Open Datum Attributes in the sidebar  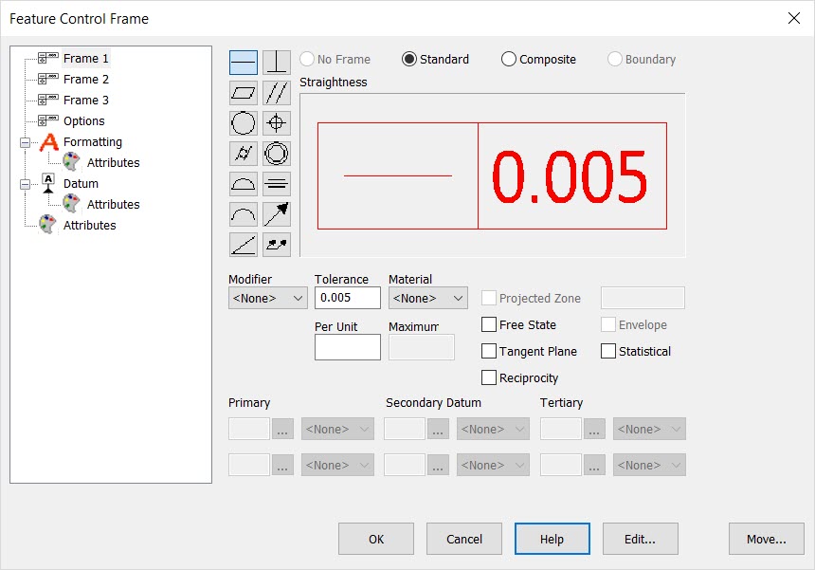(114, 204)
